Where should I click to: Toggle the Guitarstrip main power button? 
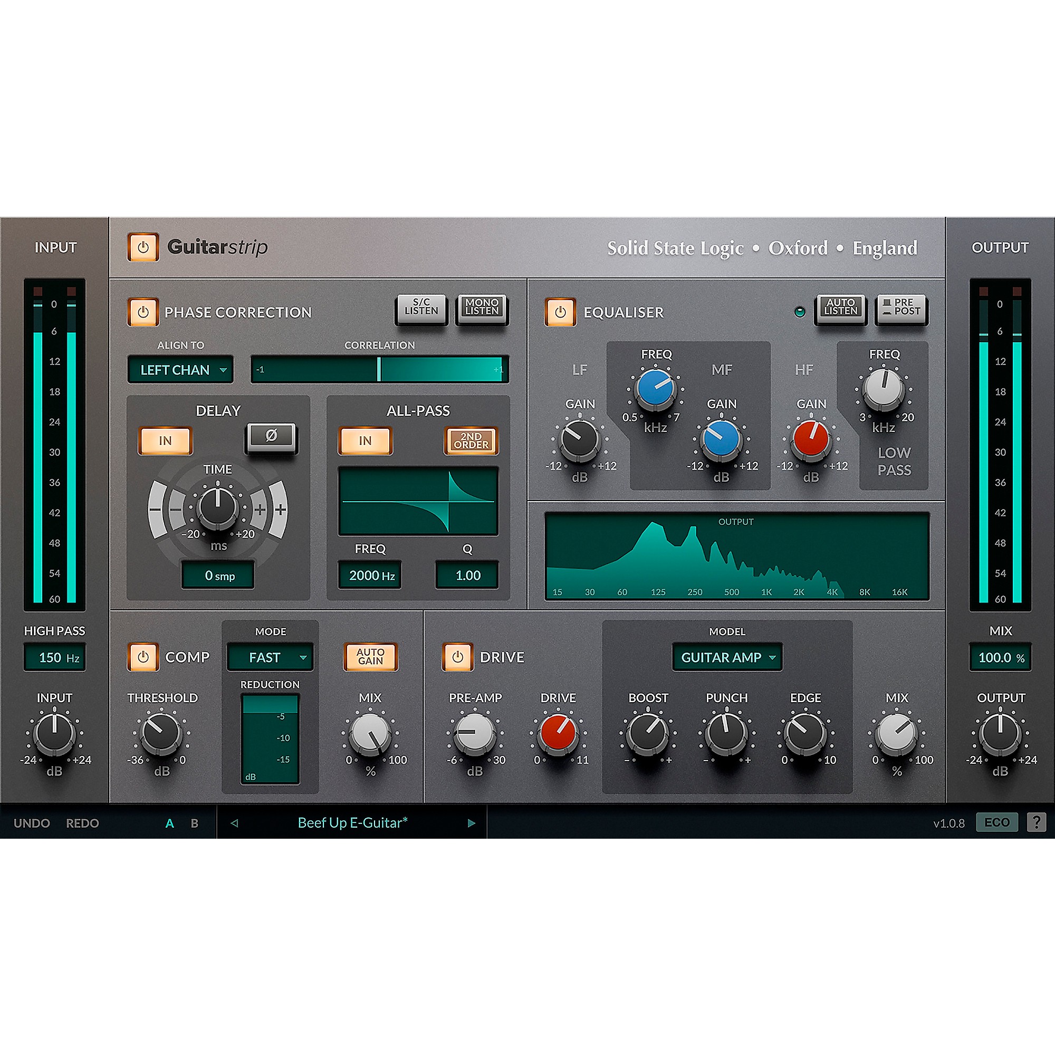[x=143, y=247]
